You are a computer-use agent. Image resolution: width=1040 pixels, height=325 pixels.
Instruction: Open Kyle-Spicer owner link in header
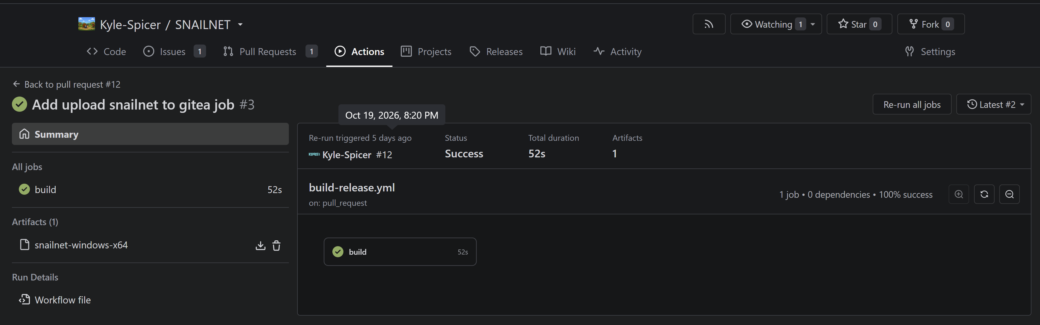pyautogui.click(x=130, y=25)
